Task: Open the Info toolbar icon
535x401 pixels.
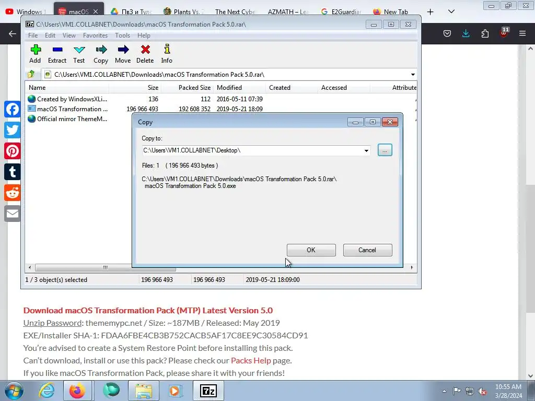Action: [x=167, y=54]
